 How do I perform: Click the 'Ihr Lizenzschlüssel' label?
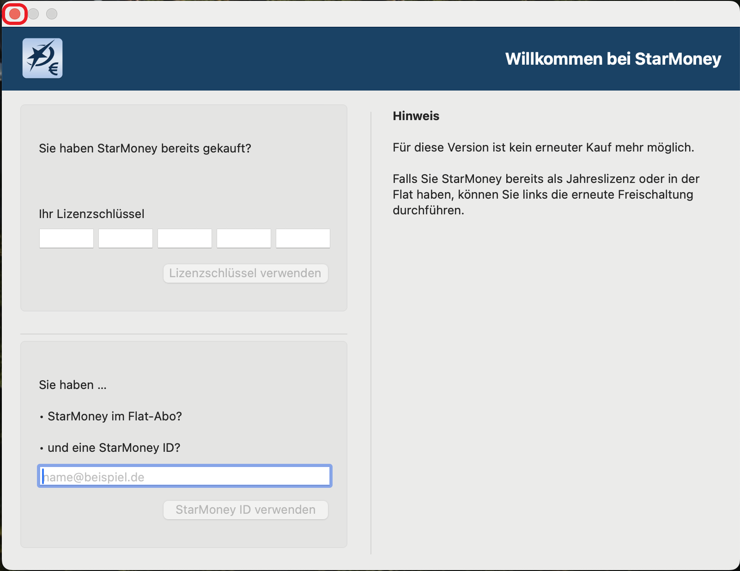(x=91, y=214)
